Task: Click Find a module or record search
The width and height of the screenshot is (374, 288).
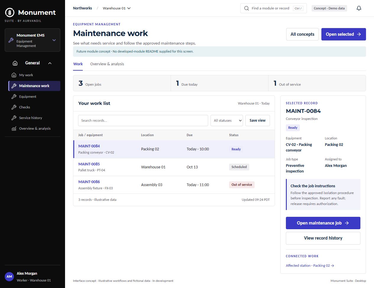Action: 273,8
